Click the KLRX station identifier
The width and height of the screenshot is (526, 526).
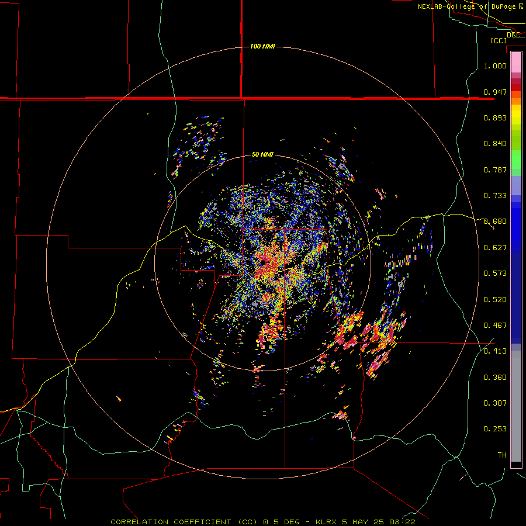[327, 522]
